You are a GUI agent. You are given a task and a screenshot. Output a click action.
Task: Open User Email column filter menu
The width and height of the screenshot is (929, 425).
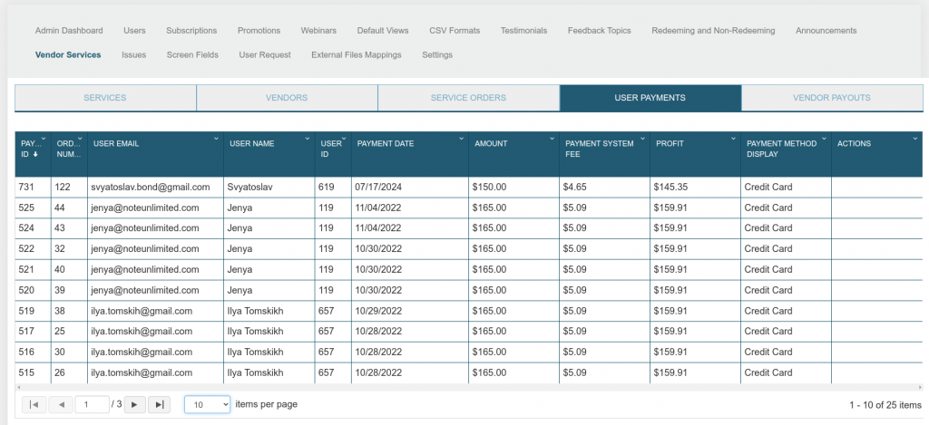[216, 139]
